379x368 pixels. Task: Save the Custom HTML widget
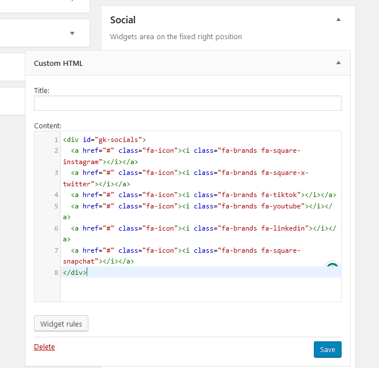click(x=327, y=349)
